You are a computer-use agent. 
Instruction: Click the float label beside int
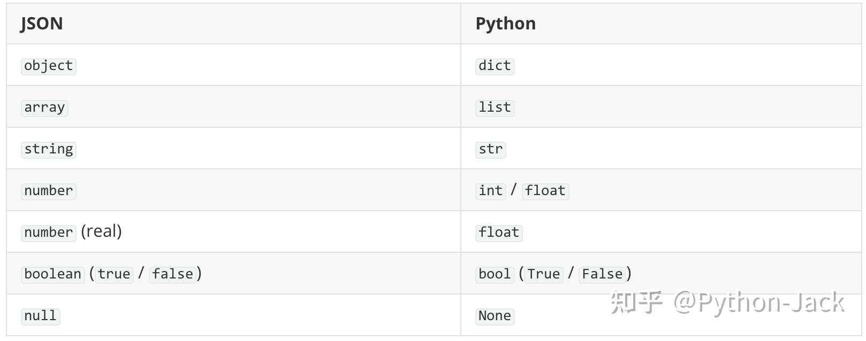click(545, 191)
